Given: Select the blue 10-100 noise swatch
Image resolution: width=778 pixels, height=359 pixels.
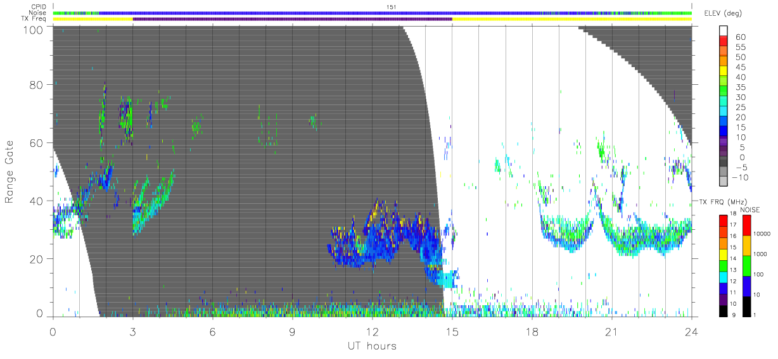Looking at the screenshot, I should pos(748,286).
